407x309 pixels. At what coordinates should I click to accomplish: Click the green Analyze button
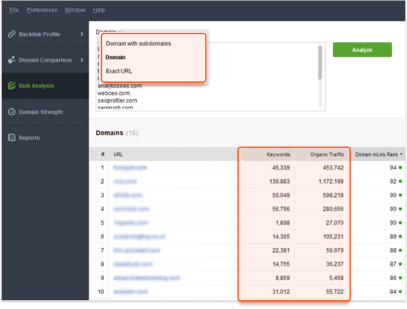pyautogui.click(x=362, y=50)
